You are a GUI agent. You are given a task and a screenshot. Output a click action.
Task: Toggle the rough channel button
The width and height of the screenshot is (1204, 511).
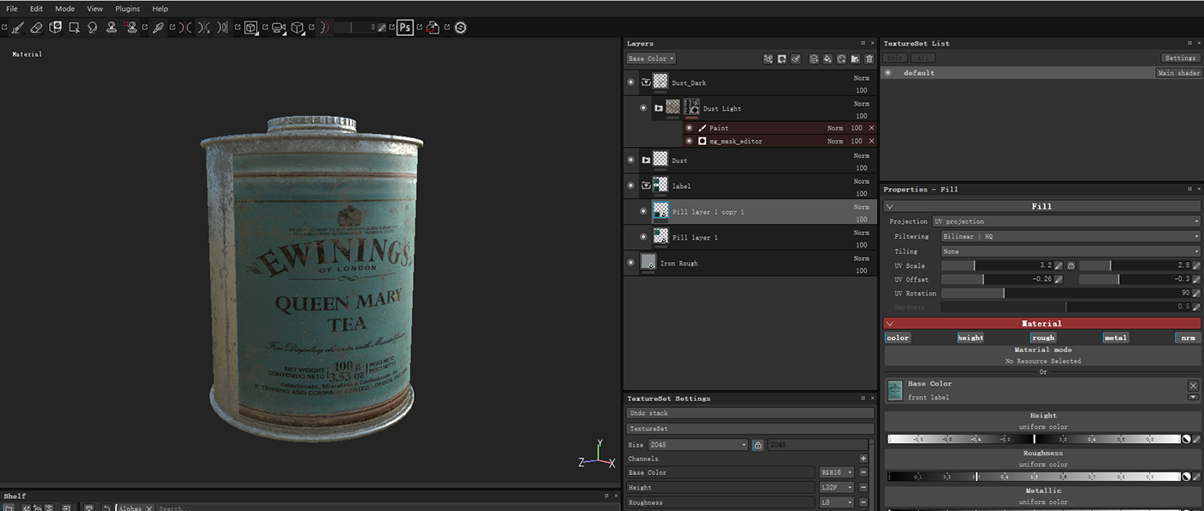coord(1043,338)
